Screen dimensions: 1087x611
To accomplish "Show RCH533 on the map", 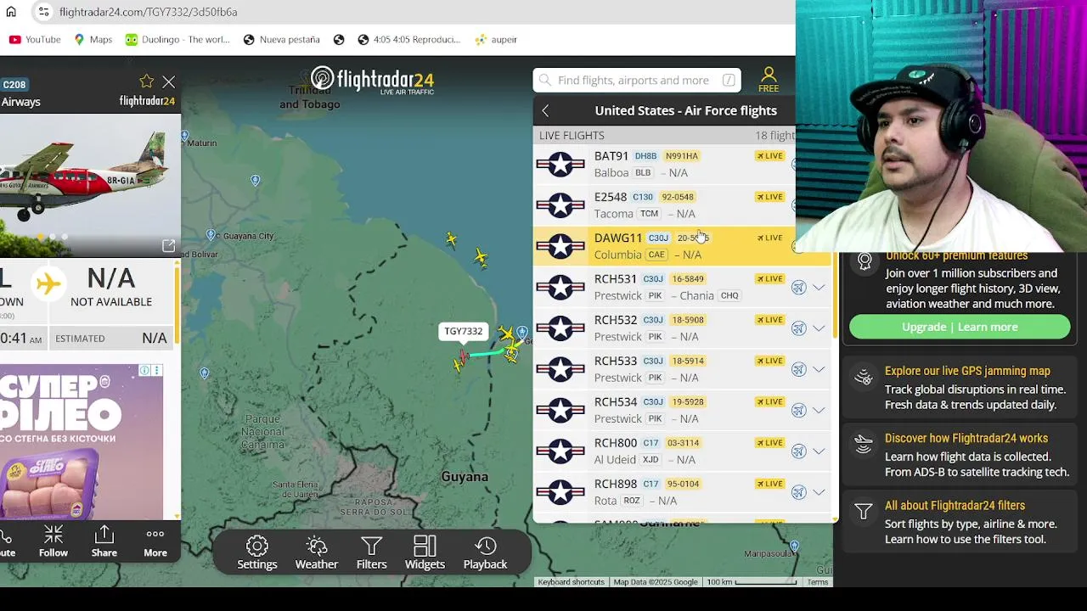I will tap(798, 369).
